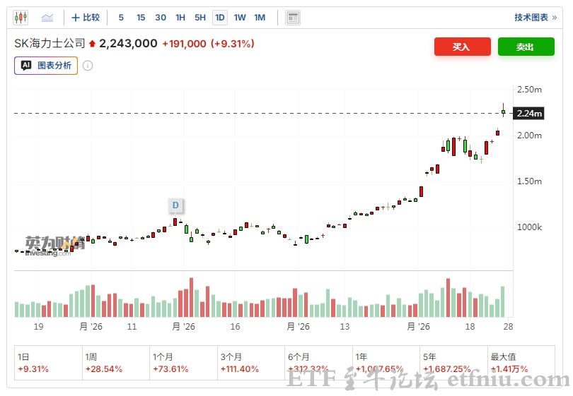
Task: Select the 1日 +9.31% period
Action: click(48, 363)
